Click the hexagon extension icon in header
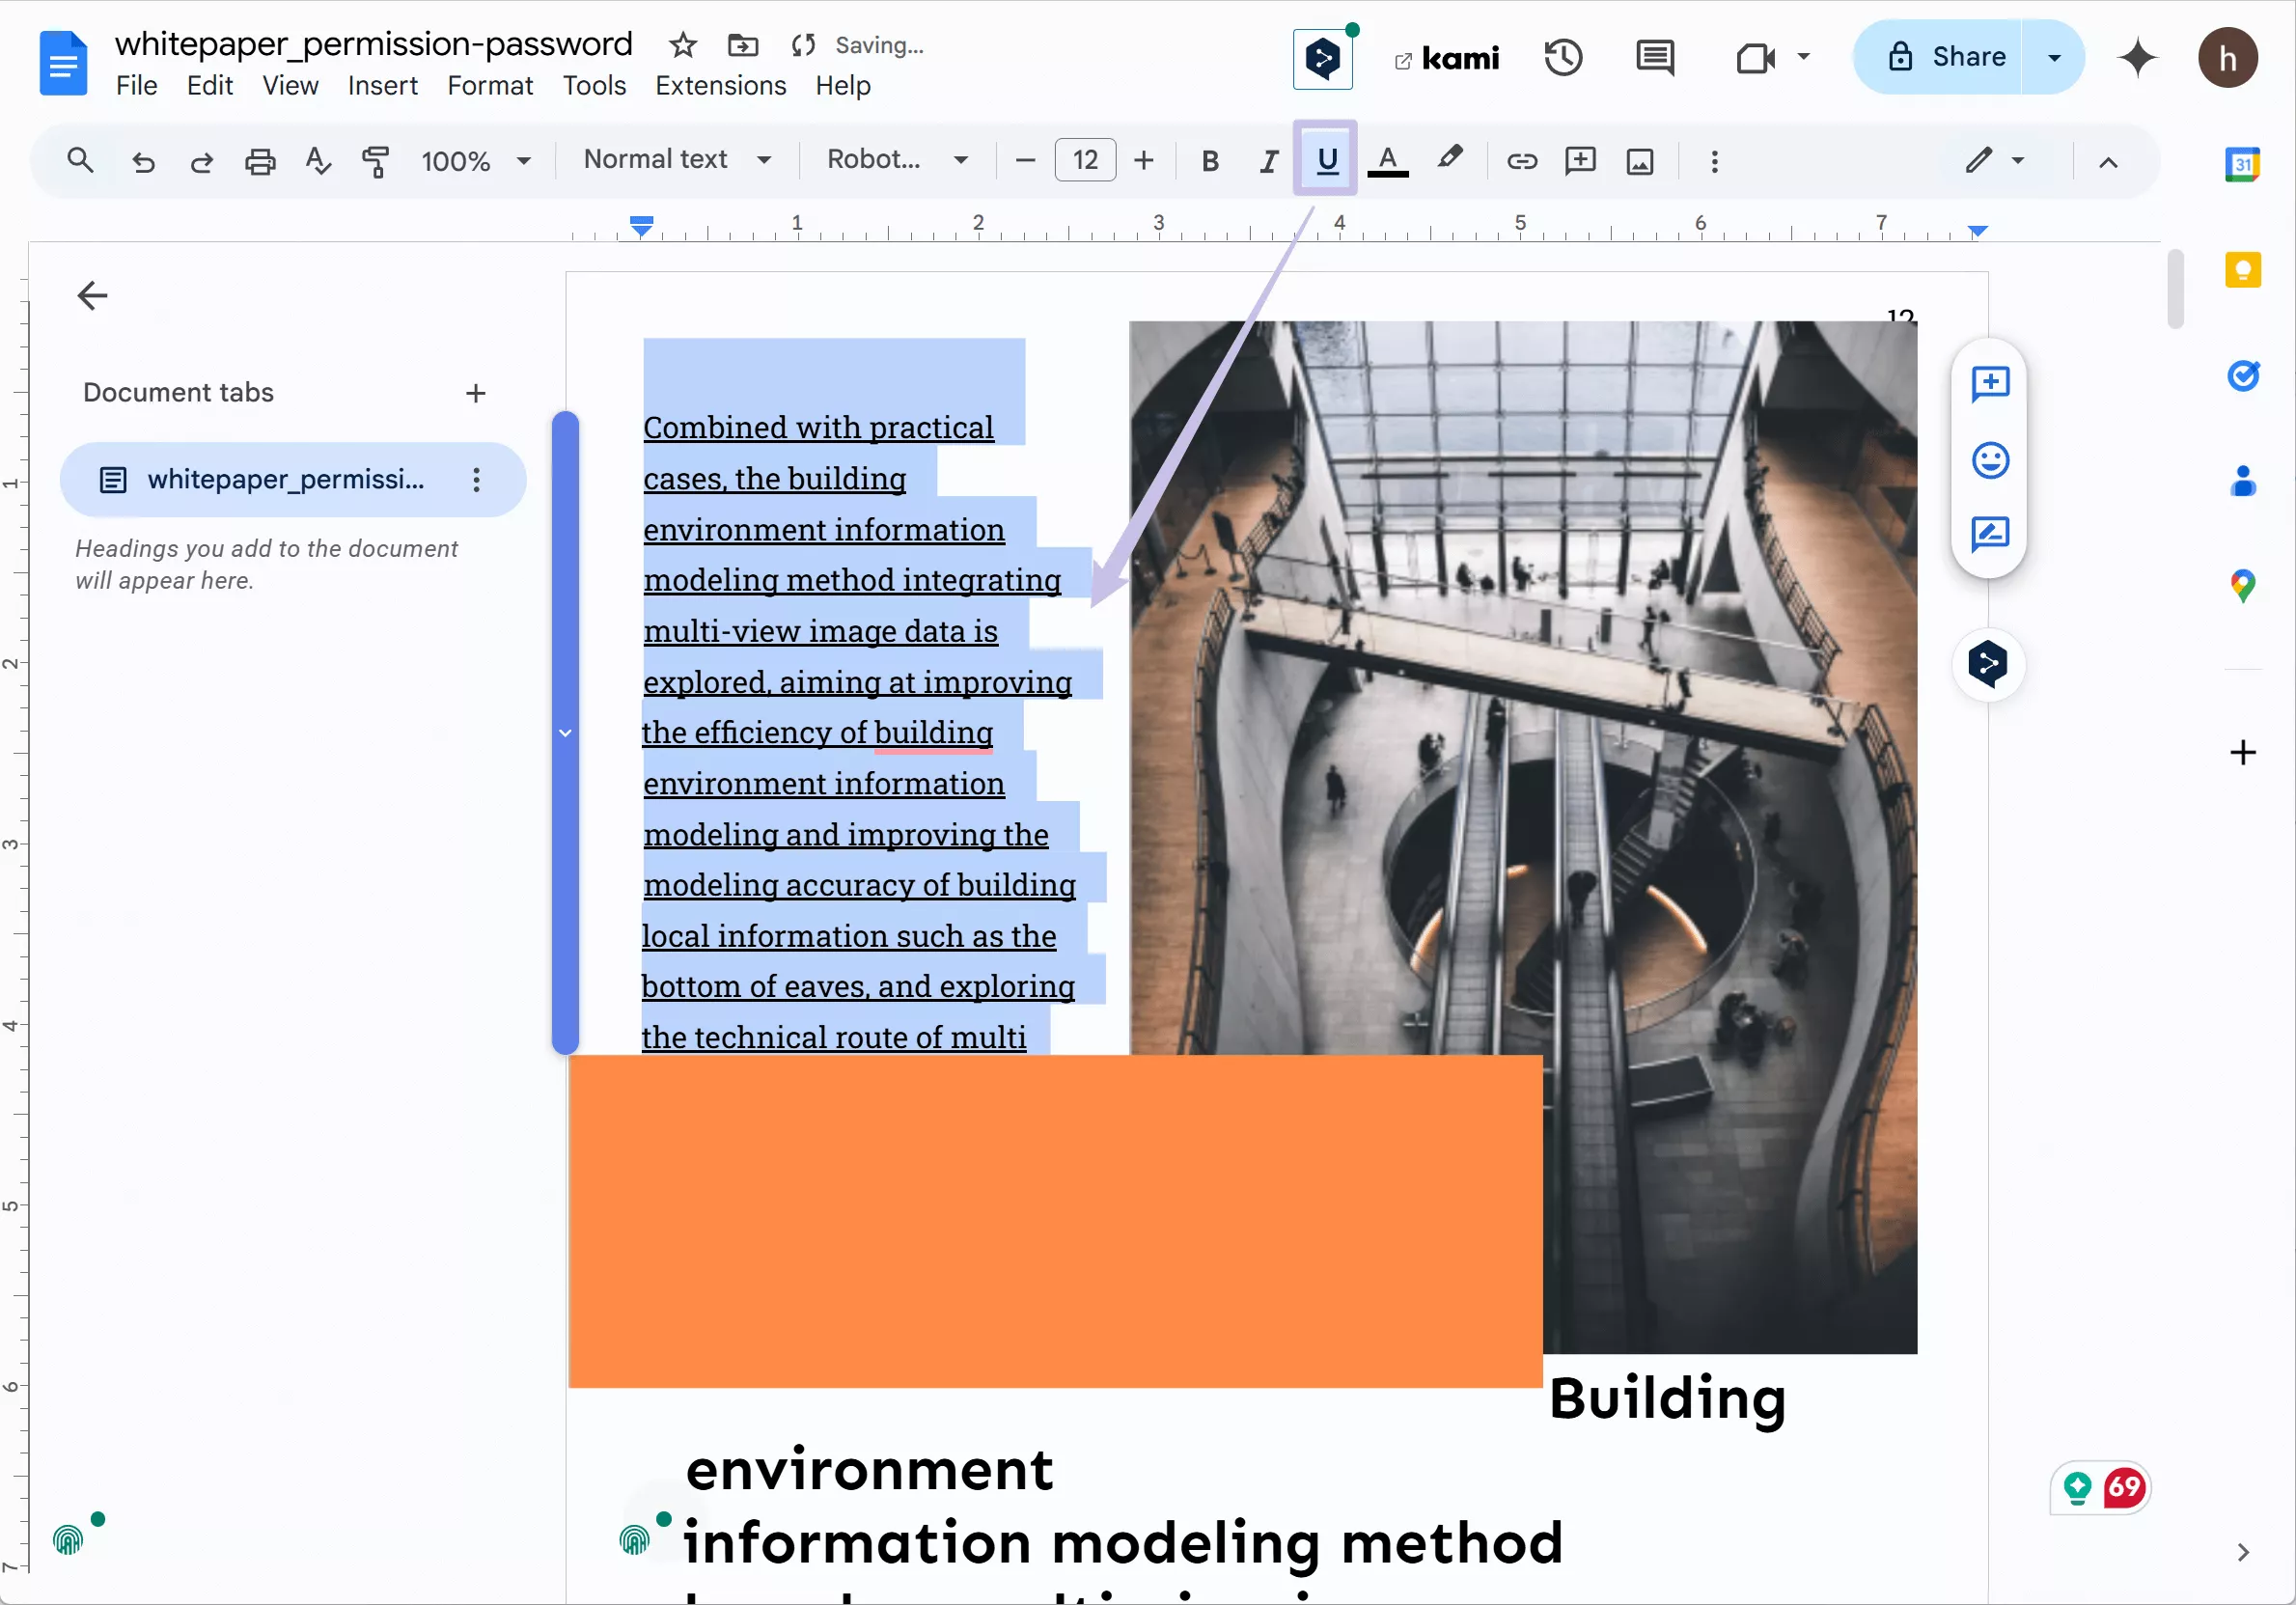 [1323, 59]
